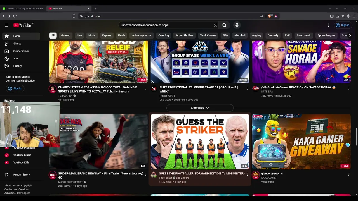
Task: Open YouTube settings three-dot menu
Action: pos(329,25)
